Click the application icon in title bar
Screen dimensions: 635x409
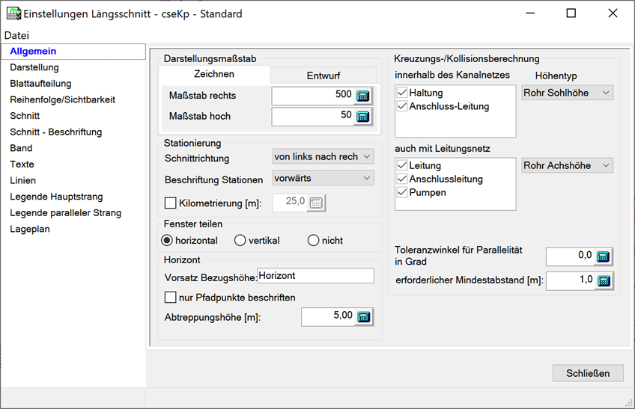tap(13, 13)
